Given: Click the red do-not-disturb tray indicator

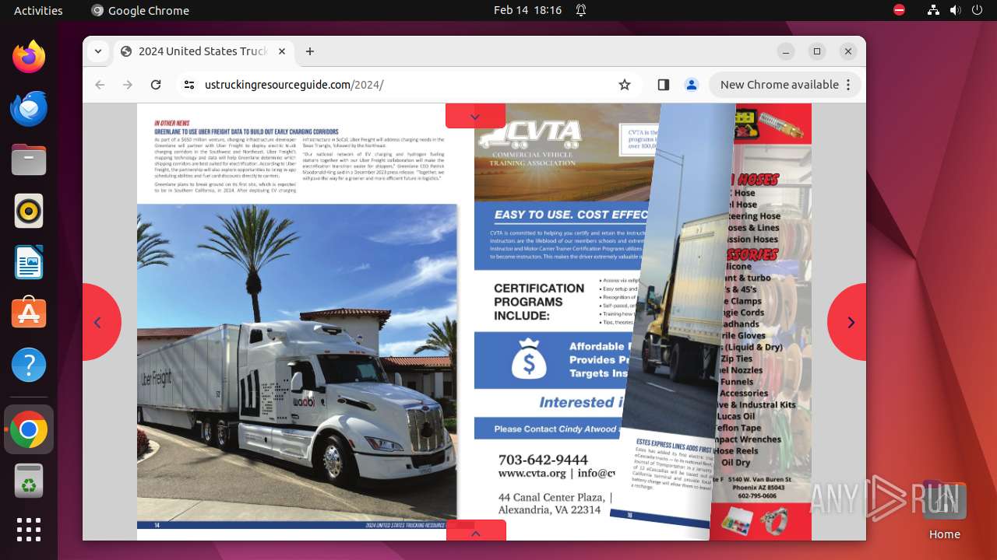Looking at the screenshot, I should pos(899,10).
